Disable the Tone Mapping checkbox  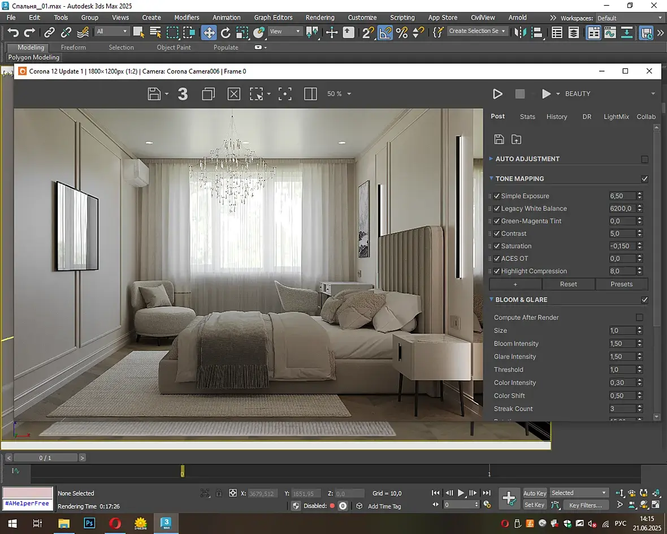pos(645,179)
